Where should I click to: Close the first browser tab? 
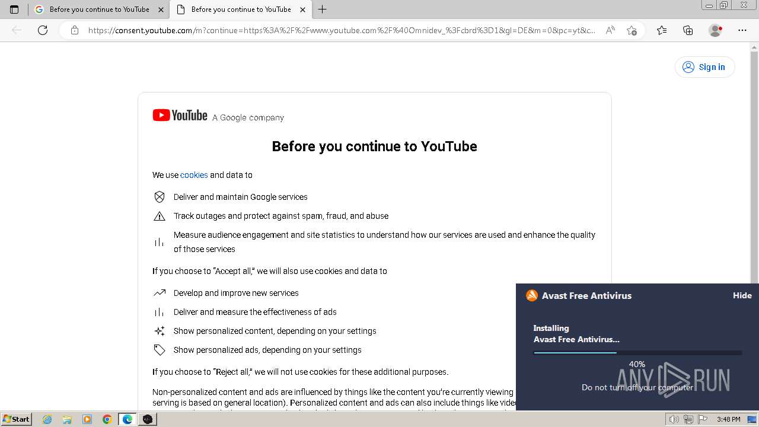point(161,9)
